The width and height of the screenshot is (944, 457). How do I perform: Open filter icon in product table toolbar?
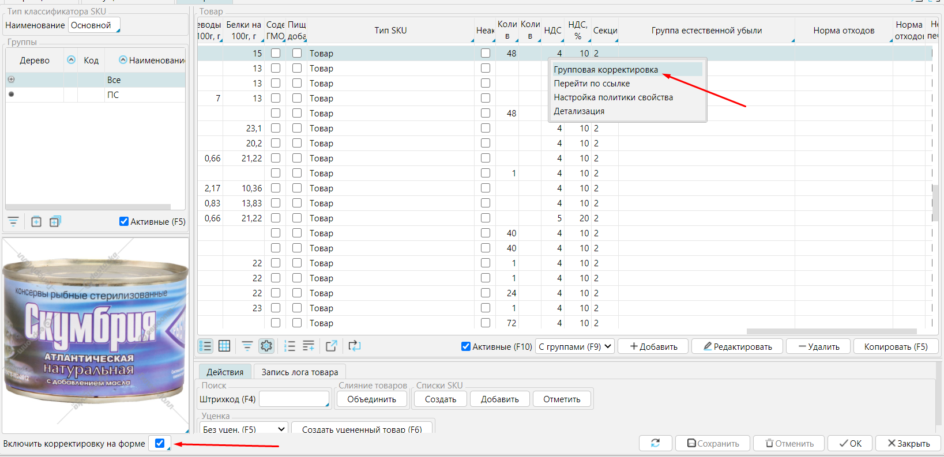(x=247, y=346)
